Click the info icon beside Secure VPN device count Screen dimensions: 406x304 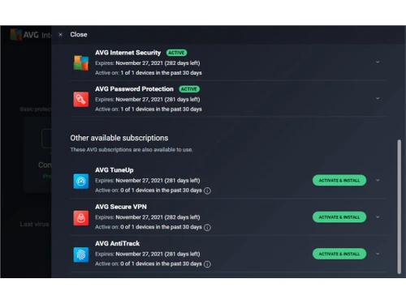tap(207, 228)
